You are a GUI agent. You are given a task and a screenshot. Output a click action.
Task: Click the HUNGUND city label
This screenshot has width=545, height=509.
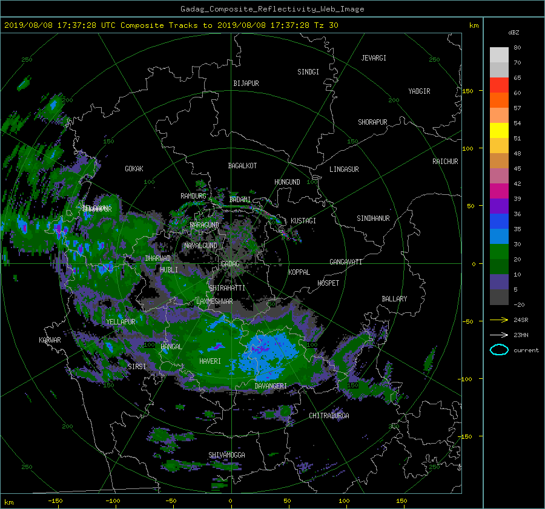click(287, 182)
